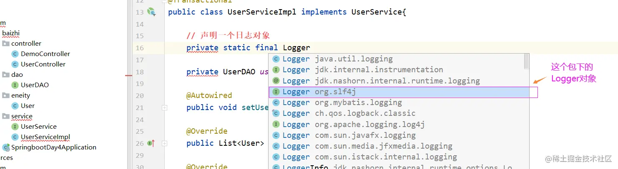Open UserController in project tree
Viewport: 618px width, 169px height.
point(43,64)
